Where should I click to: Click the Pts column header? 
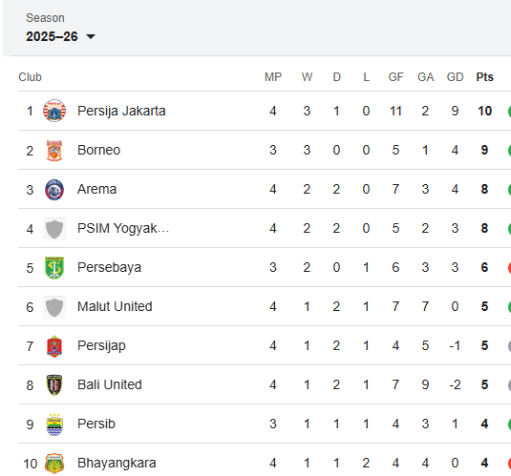484,77
